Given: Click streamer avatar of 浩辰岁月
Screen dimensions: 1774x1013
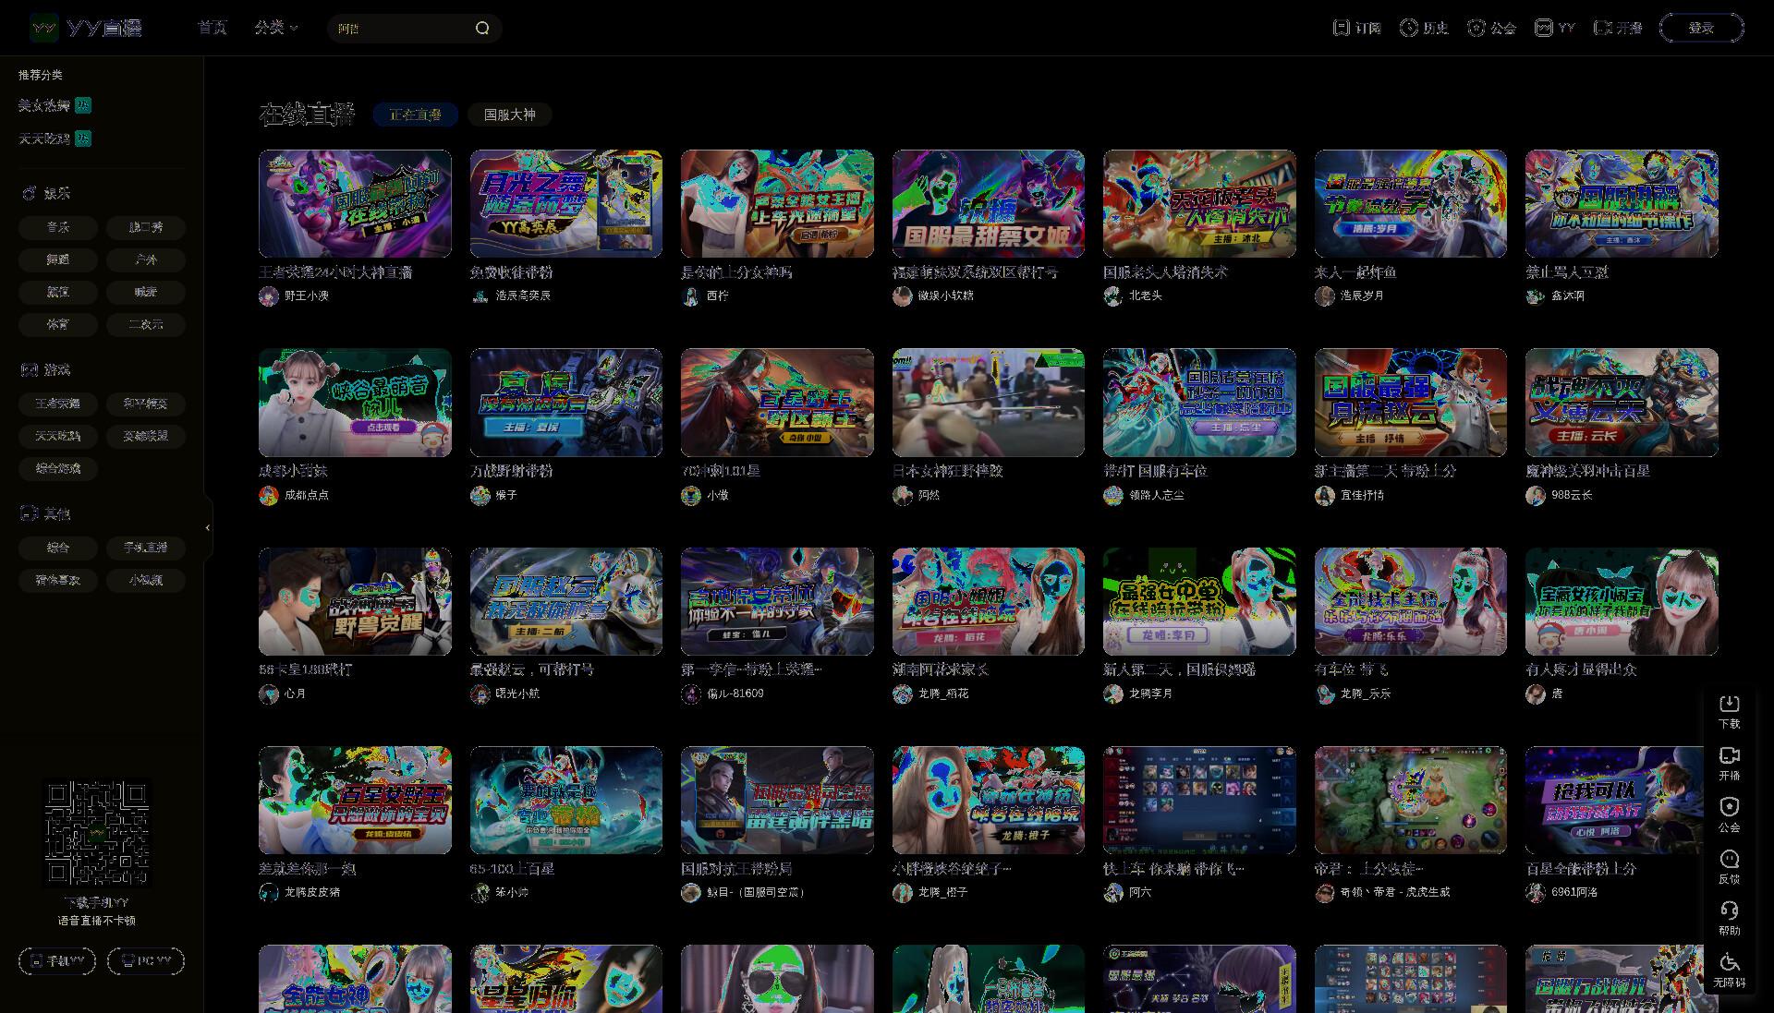Looking at the screenshot, I should point(1325,296).
